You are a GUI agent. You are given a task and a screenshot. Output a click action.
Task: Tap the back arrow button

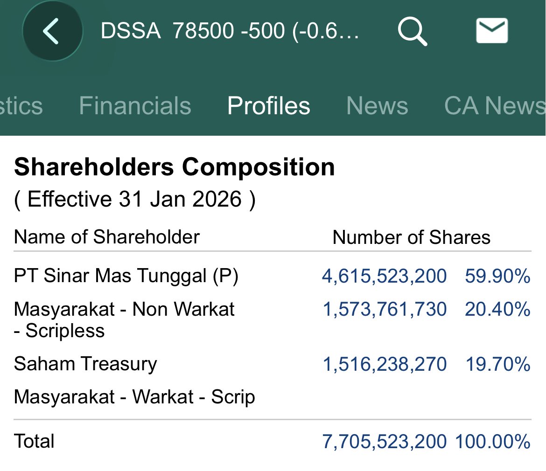click(x=53, y=31)
